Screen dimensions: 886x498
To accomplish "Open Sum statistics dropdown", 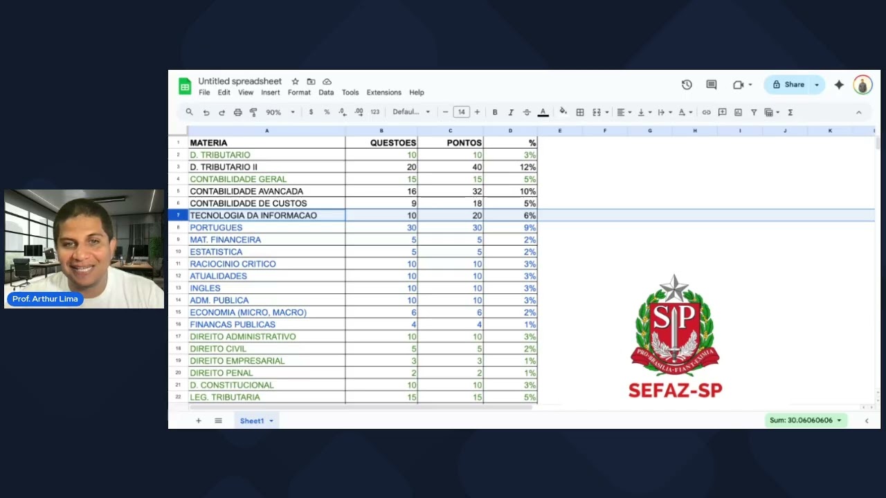I will (x=806, y=420).
